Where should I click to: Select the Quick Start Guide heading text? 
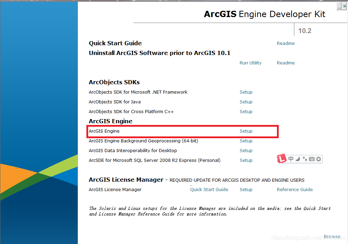click(x=115, y=43)
